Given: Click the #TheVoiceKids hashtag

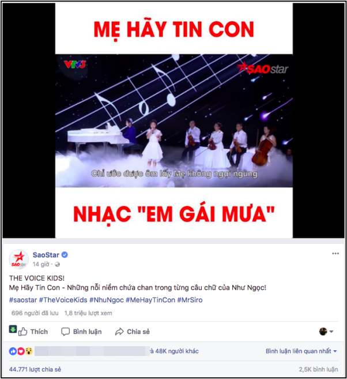Looking at the screenshot, I should (x=63, y=300).
